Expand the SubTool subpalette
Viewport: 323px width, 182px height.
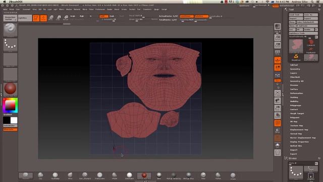click(294, 65)
